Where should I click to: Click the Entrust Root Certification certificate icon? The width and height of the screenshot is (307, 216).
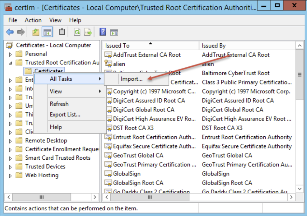[x=108, y=137]
